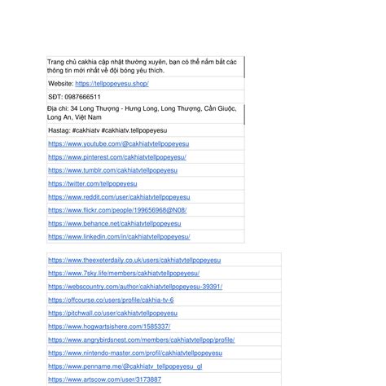386x386 pixels.
Task: Open the 7sky.life members link
Action: click(124, 274)
